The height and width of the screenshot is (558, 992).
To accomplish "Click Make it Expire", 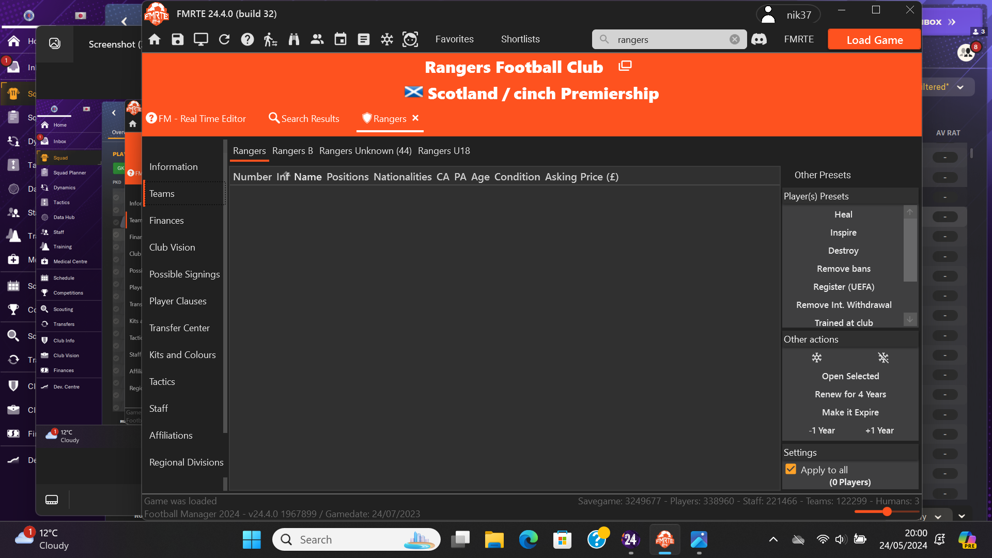I will 850,412.
